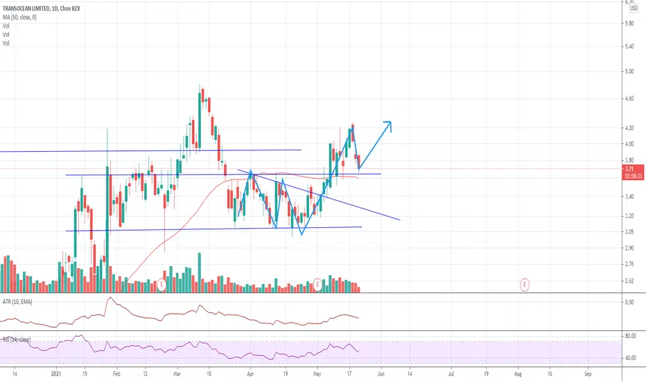646x381 pixels.
Task: Click the 2.76 price axis label
Action: tap(629, 264)
